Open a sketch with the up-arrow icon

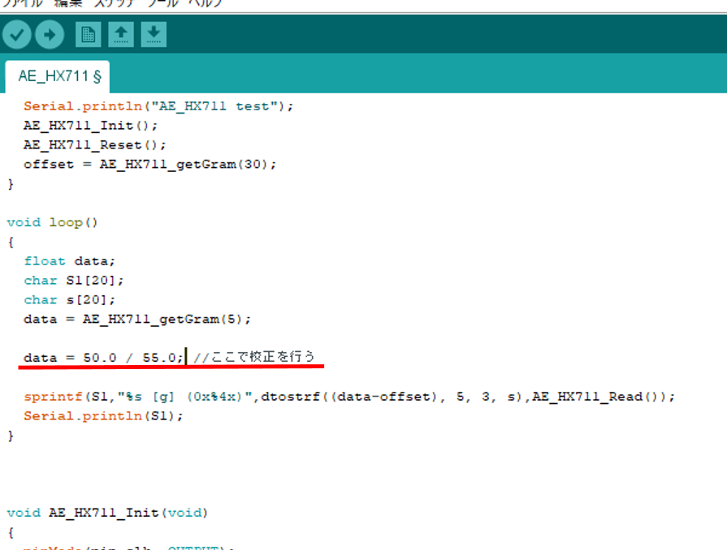121,34
